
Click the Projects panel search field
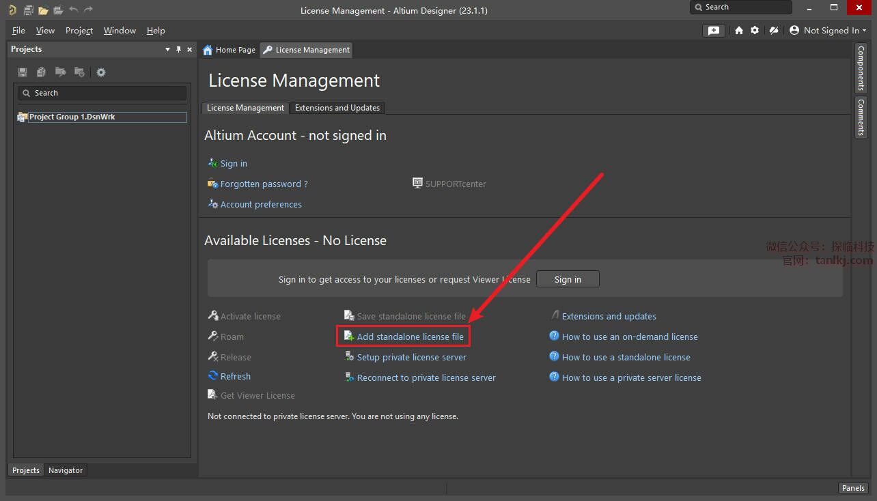pyautogui.click(x=102, y=93)
